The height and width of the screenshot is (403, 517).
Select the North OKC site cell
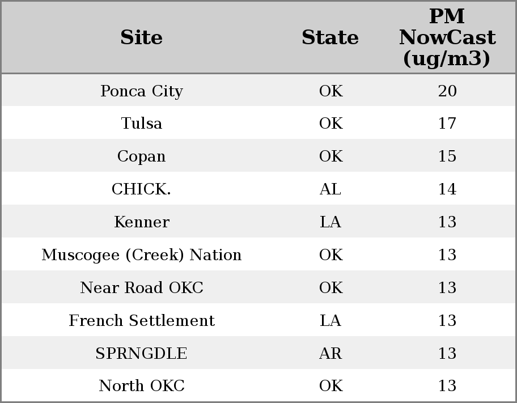click(141, 386)
